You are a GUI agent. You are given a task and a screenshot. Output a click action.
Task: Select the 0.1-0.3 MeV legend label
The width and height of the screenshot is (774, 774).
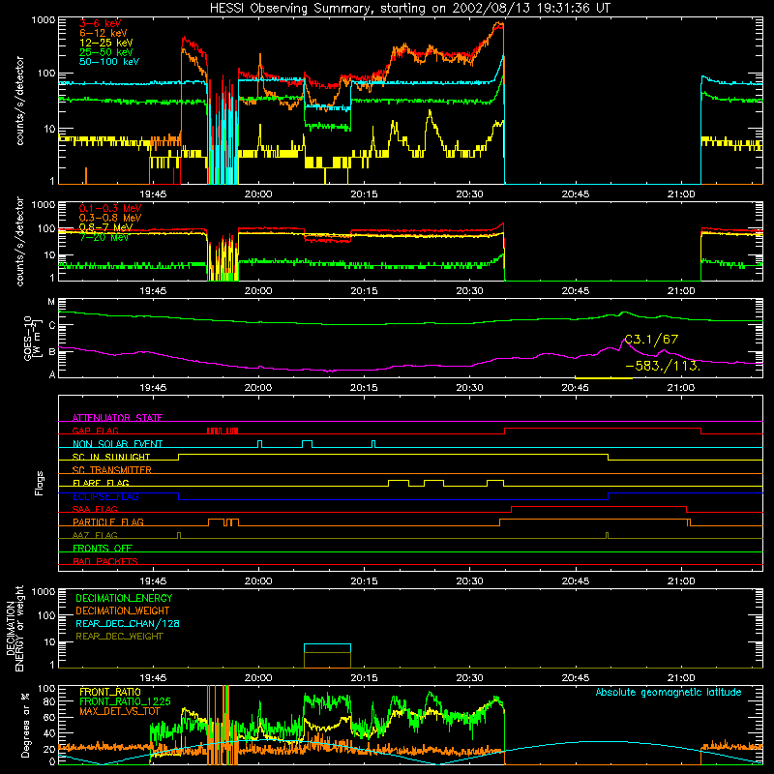click(x=110, y=208)
